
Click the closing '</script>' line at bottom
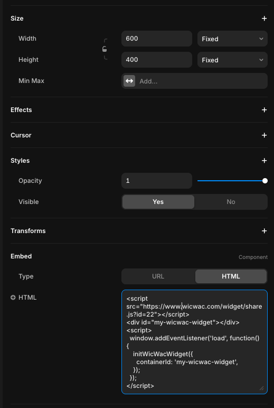(140, 386)
